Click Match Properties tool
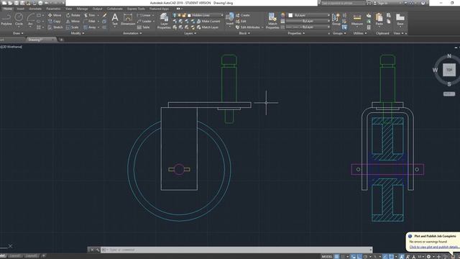 [x=272, y=21]
